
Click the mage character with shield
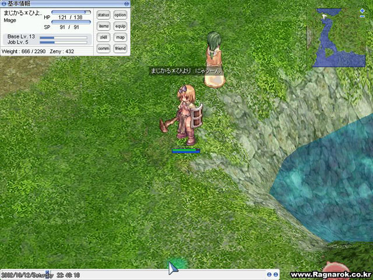pyautogui.click(x=182, y=116)
